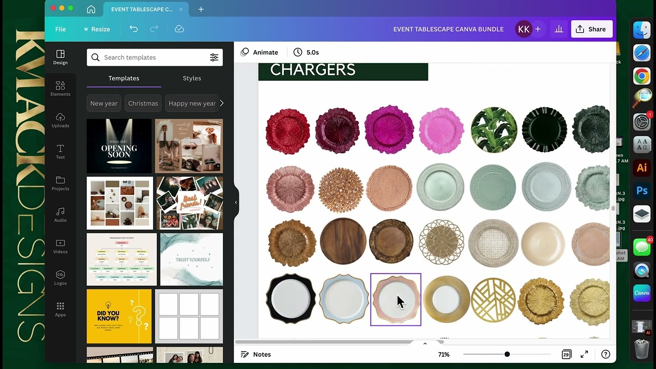The image size is (656, 369).
Task: Click the Canva home icon
Action: 91,9
